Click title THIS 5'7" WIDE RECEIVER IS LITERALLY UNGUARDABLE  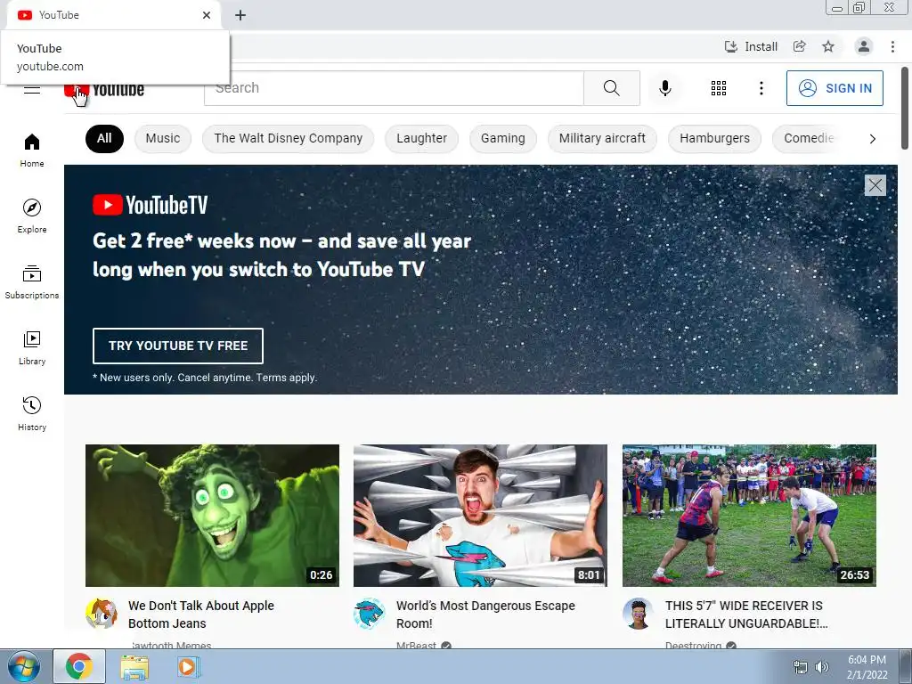[x=746, y=615]
